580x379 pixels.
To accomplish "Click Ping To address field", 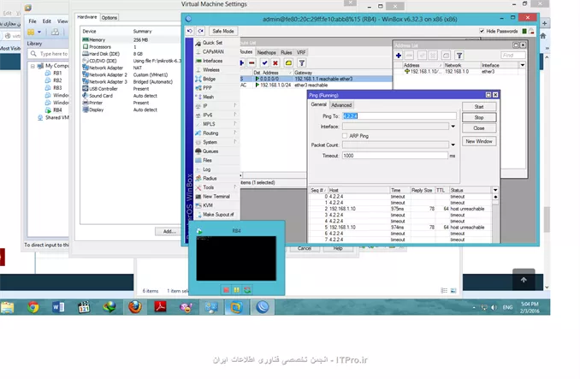I will coord(399,116).
